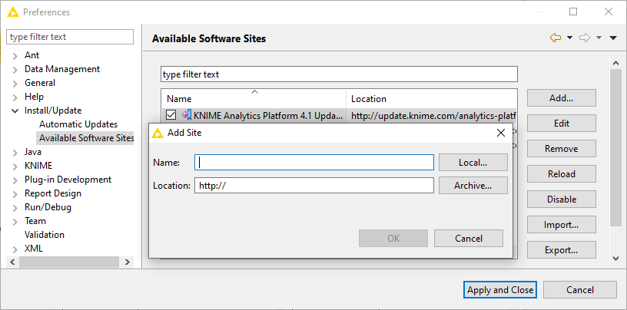The image size is (627, 310).
Task: Click the Name field in Add Site
Action: (x=314, y=163)
